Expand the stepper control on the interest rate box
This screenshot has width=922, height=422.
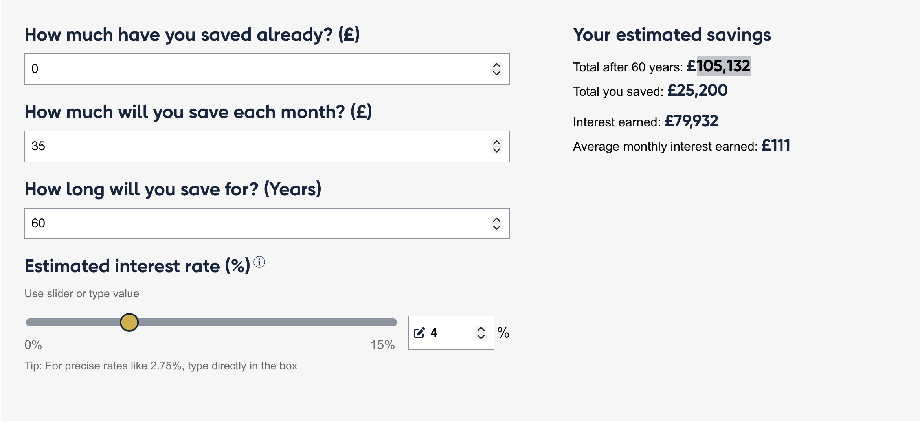(480, 333)
